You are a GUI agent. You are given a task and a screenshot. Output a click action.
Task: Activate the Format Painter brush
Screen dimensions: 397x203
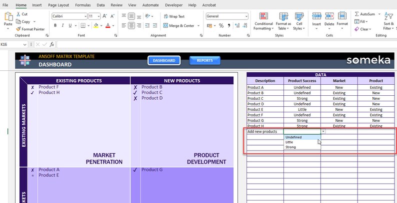pos(18,29)
